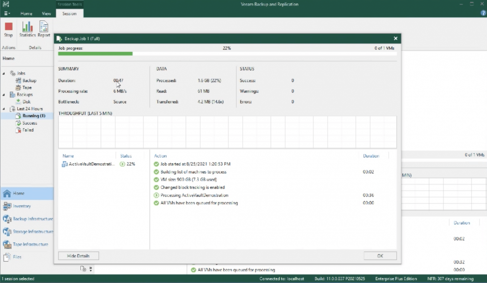Select Success sessions in tree
The height and width of the screenshot is (283, 487).
click(26, 123)
